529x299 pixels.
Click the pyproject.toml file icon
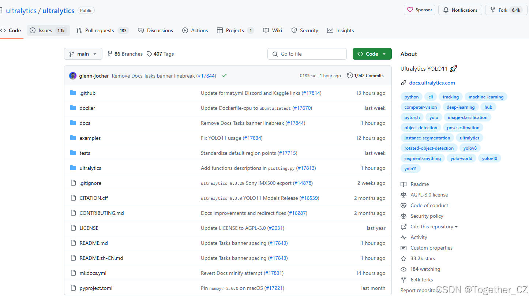coord(73,288)
